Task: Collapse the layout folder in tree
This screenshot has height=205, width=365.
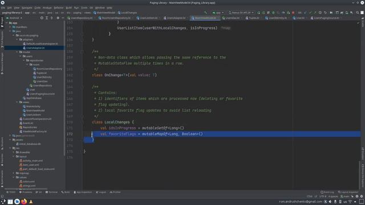Action: pos(14,157)
